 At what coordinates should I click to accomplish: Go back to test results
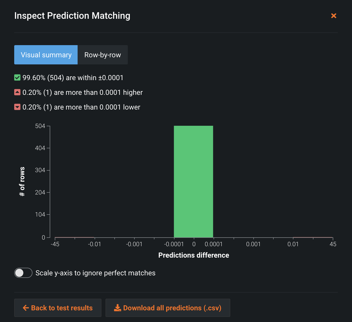pyautogui.click(x=58, y=308)
